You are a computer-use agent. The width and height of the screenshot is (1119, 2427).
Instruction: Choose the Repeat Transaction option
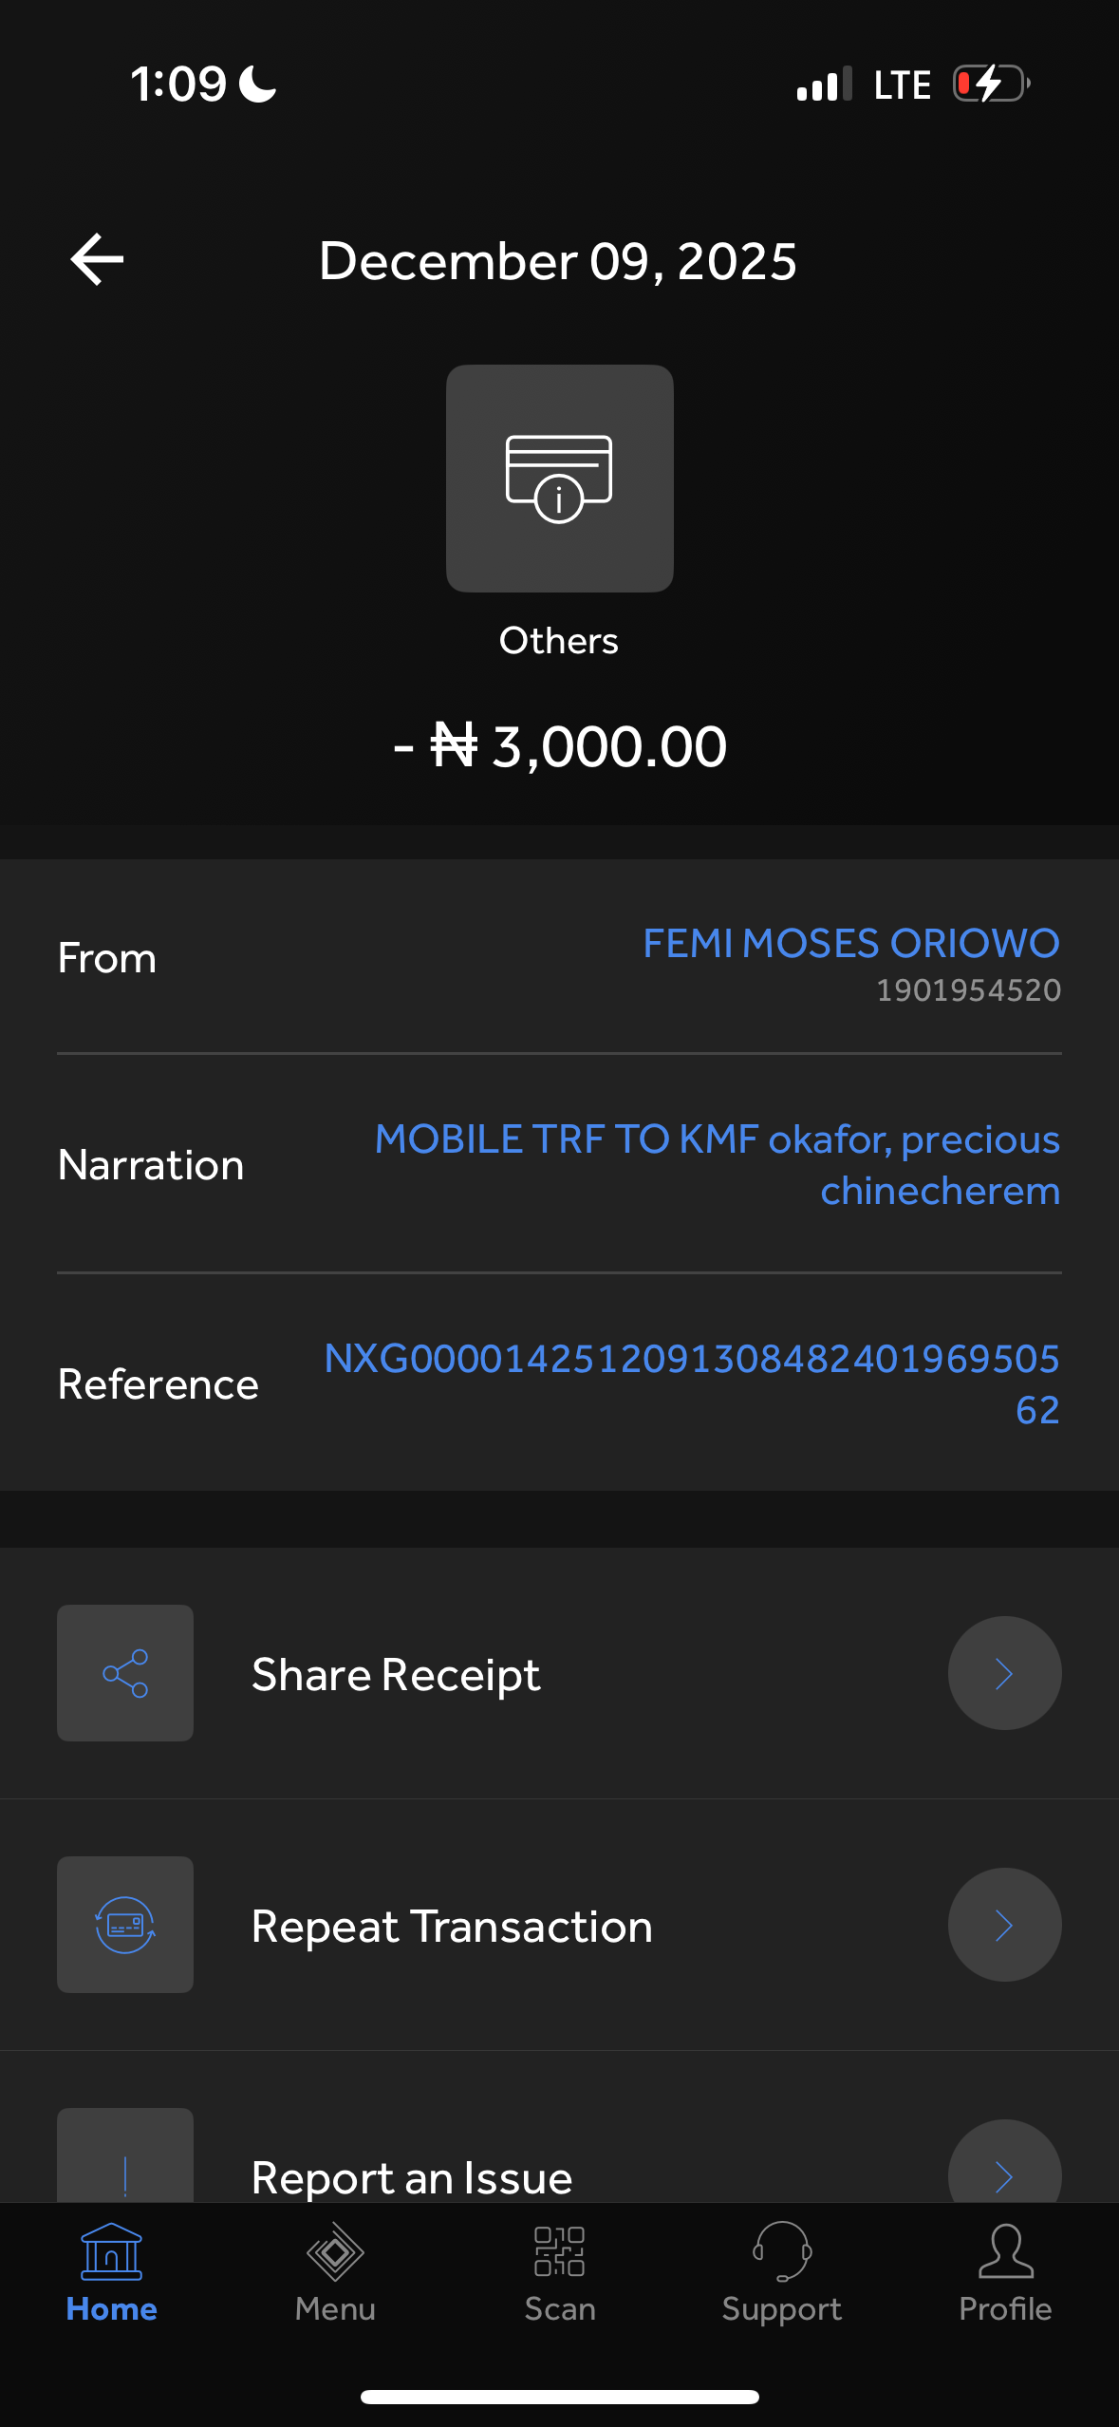(x=452, y=1927)
